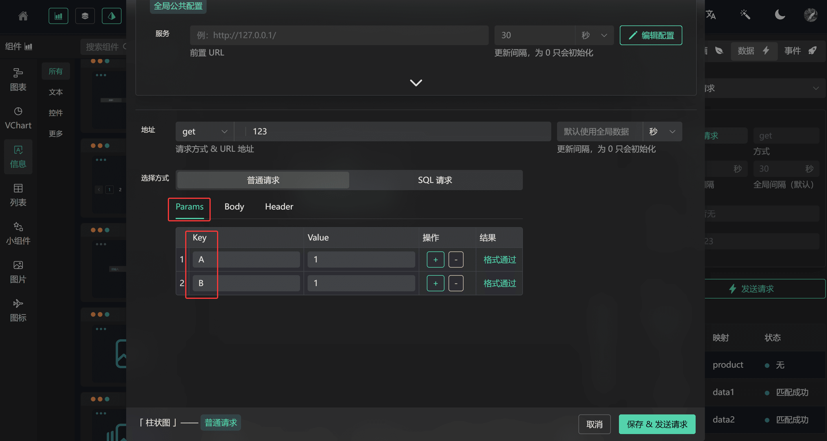This screenshot has width=827, height=441.
Task: Open the 秒 unit dropdown for address interval
Action: pyautogui.click(x=662, y=131)
